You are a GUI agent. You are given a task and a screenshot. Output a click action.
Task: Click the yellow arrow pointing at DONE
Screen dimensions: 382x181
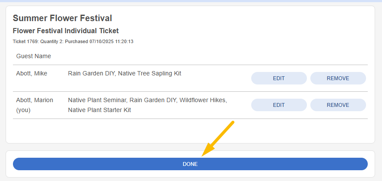pyautogui.click(x=218, y=139)
